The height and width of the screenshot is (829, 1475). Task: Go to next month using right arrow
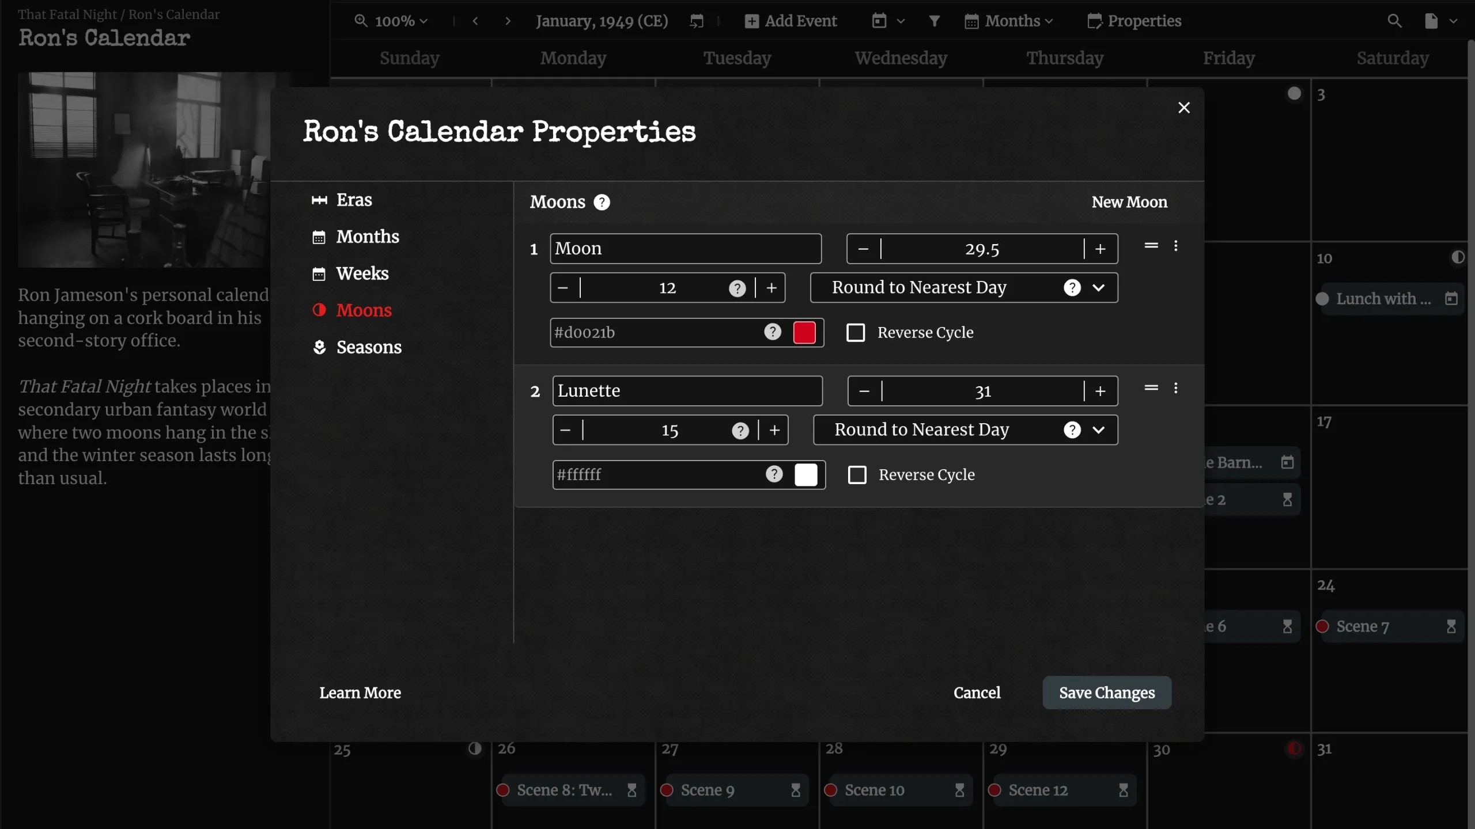(508, 21)
